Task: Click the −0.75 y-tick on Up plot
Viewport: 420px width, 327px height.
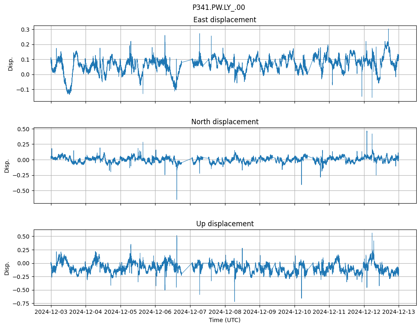Action: point(19,304)
